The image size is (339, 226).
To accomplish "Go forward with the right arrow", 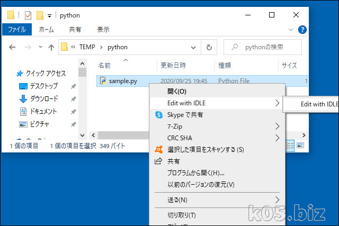I will [28, 47].
